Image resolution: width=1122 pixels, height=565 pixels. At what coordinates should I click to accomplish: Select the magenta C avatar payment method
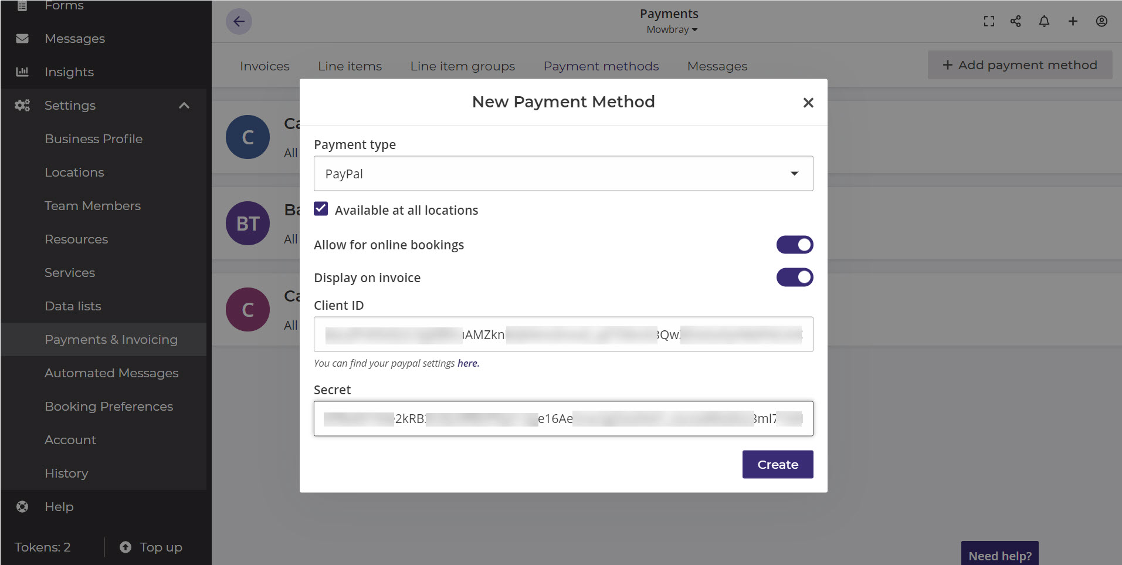click(x=248, y=310)
